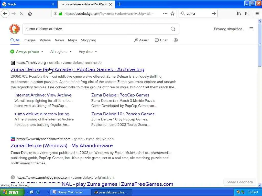The width and height of the screenshot is (262, 196).
Task: Switch to Shopping results
Action: click(x=89, y=40)
